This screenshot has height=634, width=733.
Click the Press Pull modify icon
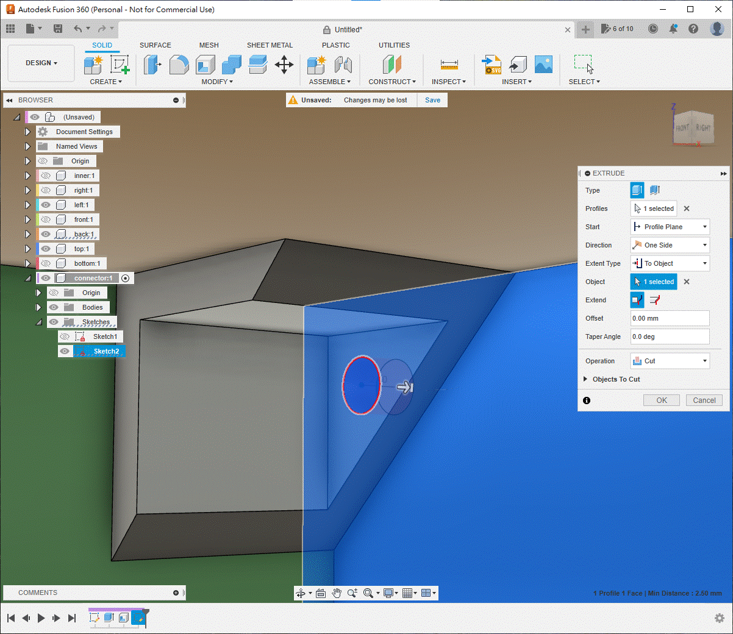(x=152, y=64)
